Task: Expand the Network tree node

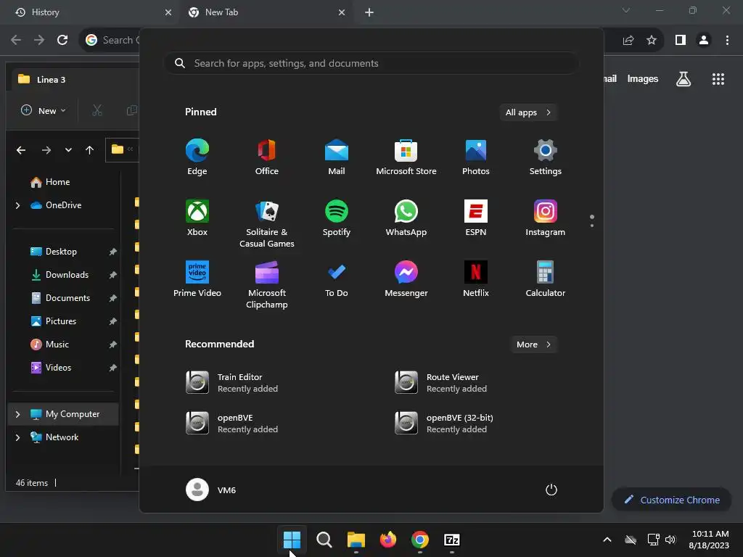Action: click(17, 437)
